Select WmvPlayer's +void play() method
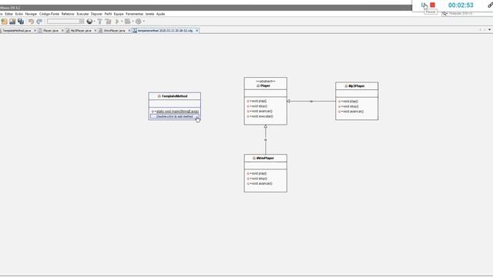Image resolution: width=493 pixels, height=277 pixels. tap(257, 173)
